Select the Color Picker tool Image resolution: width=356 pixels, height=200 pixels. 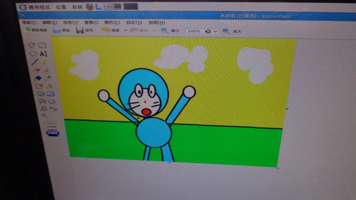click(48, 79)
